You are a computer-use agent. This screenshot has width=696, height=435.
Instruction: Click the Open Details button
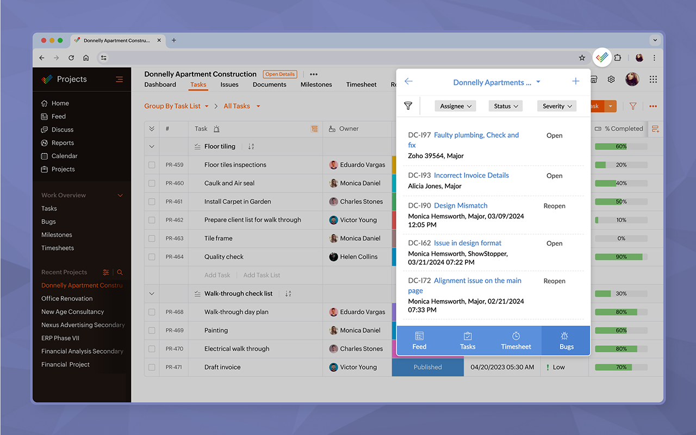click(x=280, y=74)
